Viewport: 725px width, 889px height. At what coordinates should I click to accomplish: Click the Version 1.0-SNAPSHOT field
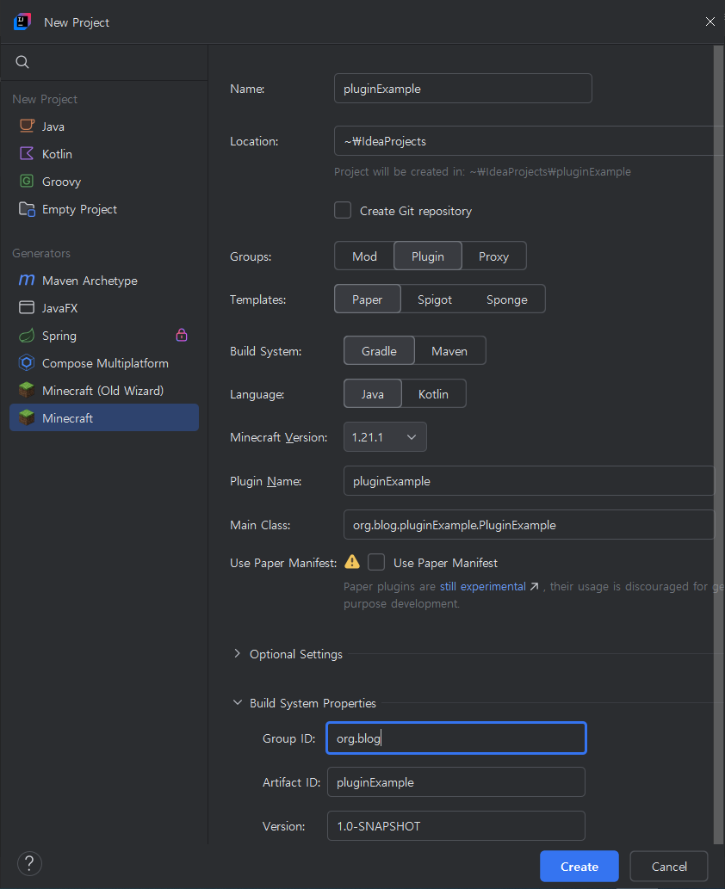click(x=456, y=825)
